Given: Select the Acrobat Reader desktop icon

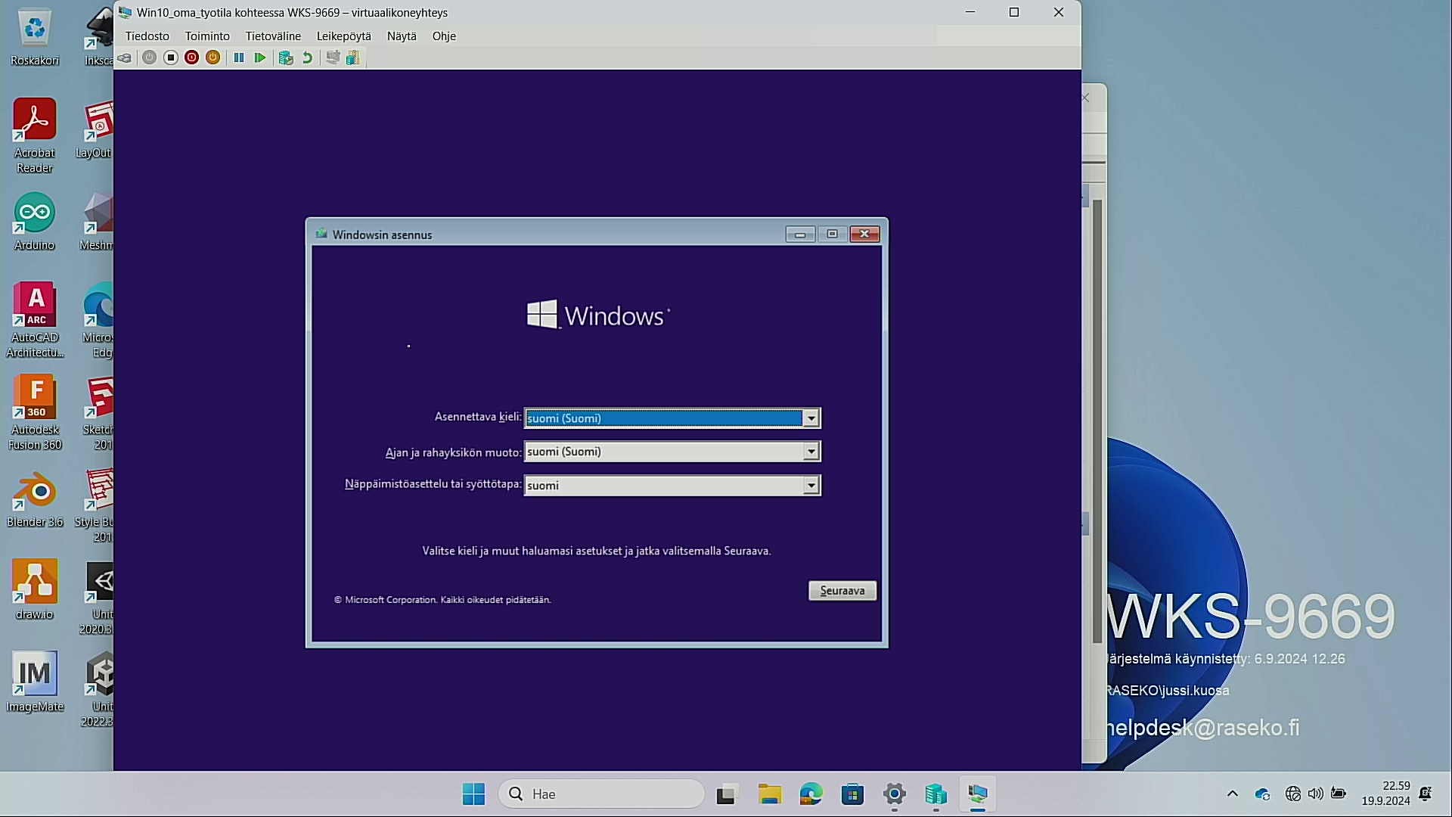Looking at the screenshot, I should tap(35, 136).
